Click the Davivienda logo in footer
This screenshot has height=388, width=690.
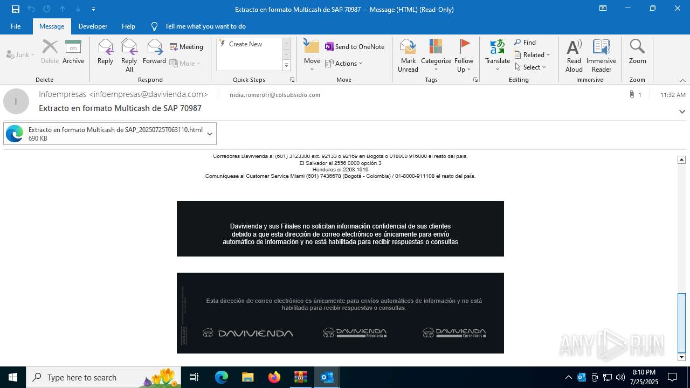248,333
